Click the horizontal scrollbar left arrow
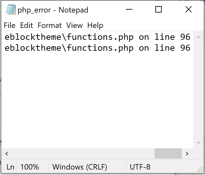Screen dimensions: 205x175 (x=7, y=154)
